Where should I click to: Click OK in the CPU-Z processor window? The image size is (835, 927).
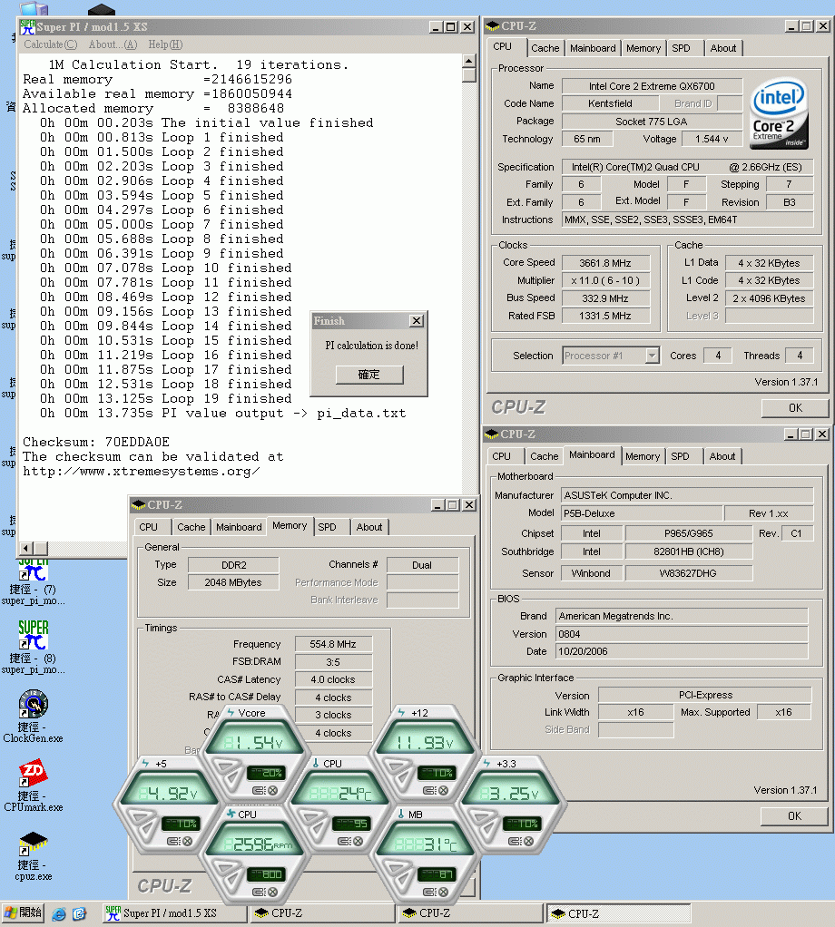click(x=795, y=408)
